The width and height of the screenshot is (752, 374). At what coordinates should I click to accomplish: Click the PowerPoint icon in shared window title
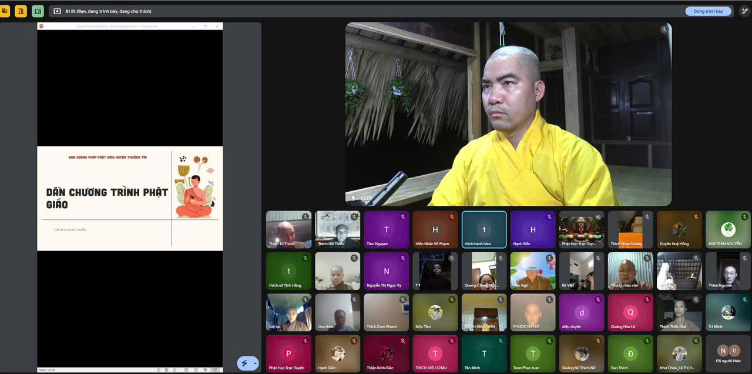pyautogui.click(x=42, y=26)
